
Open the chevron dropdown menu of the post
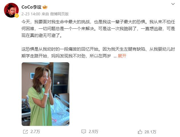click(x=173, y=4)
